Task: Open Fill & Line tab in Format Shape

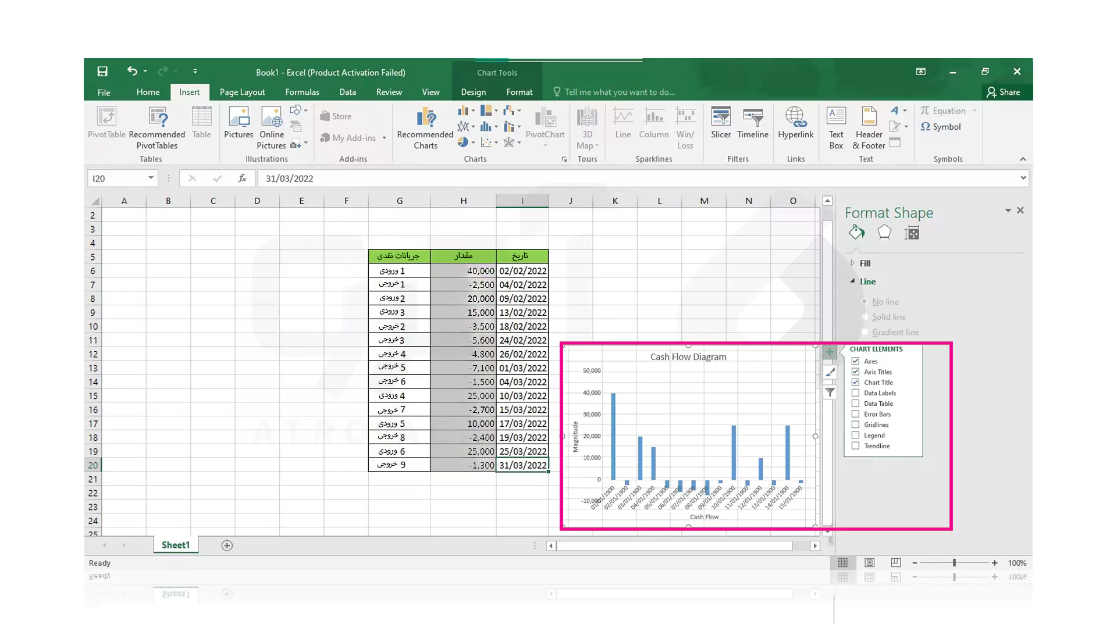Action: coord(856,233)
